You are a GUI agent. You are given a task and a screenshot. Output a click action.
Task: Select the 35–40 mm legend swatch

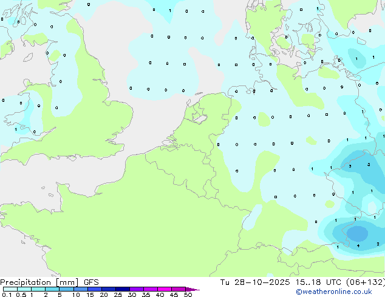(x=151, y=289)
